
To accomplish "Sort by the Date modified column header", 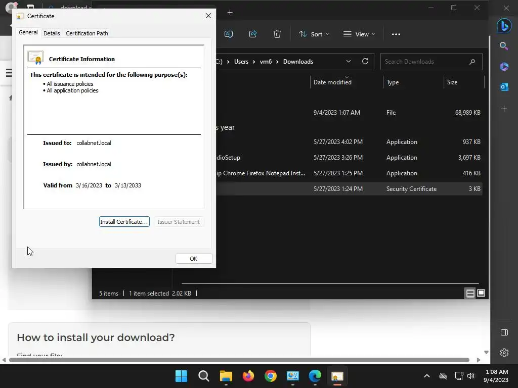I will click(x=332, y=82).
